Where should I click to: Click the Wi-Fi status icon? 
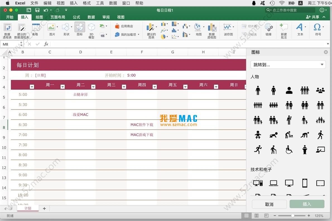point(282,3)
